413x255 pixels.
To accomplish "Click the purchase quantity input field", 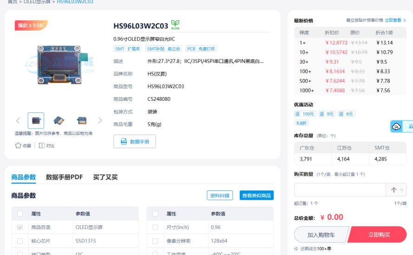I will click(x=340, y=190).
